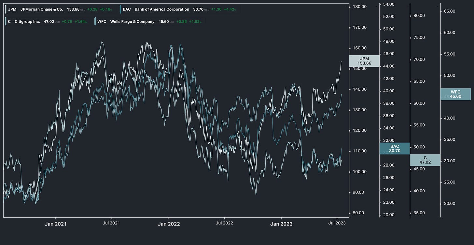Click the 180.00 value on JPM axis
474x245 pixels.
point(359,7)
